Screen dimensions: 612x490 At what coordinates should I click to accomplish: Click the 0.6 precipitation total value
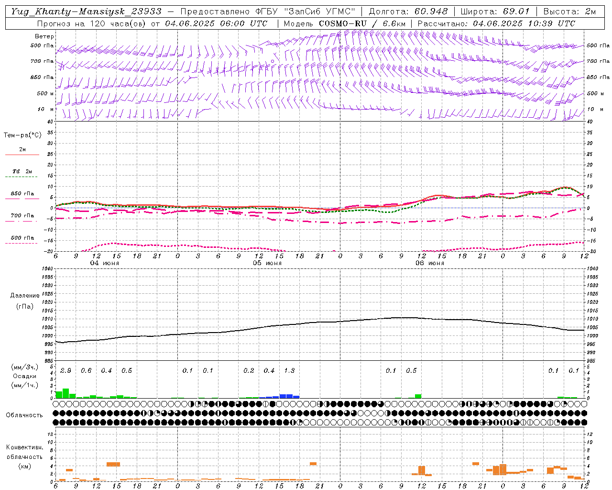[86, 371]
